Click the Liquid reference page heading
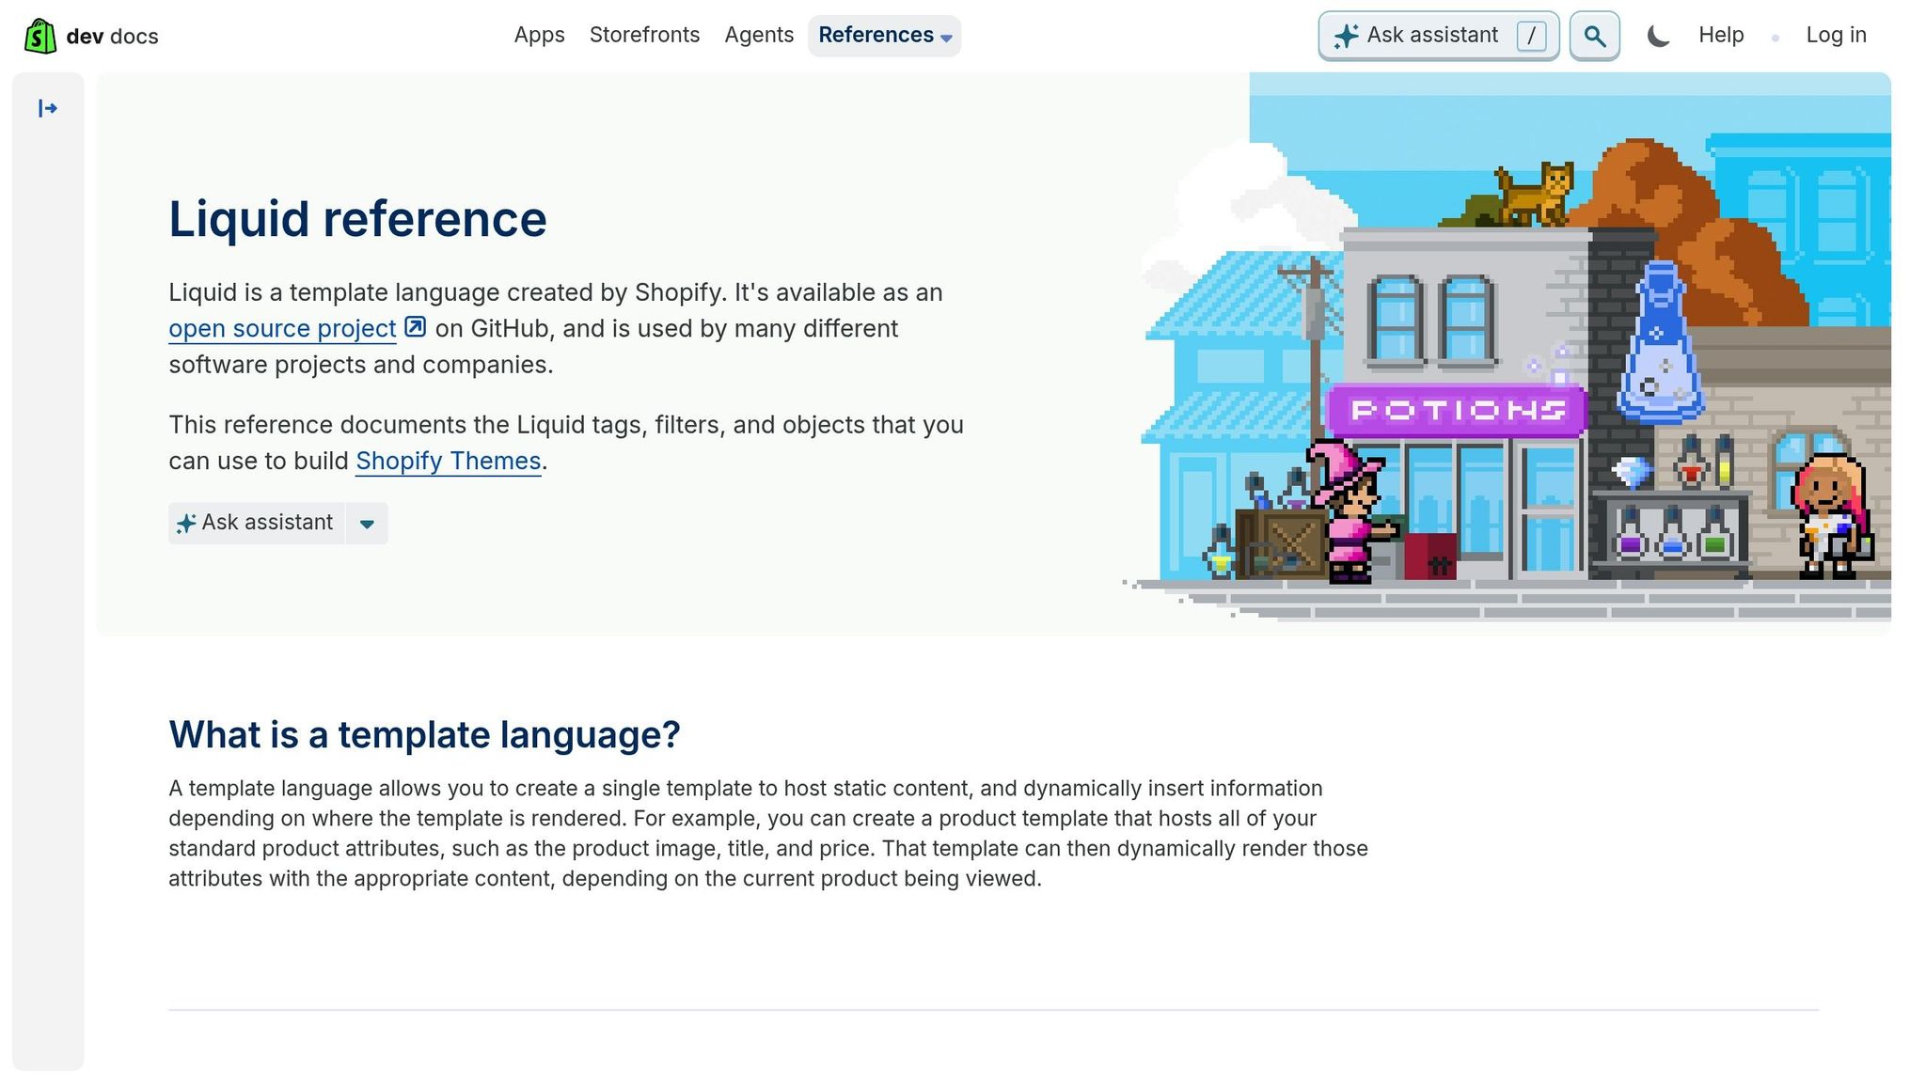This screenshot has width=1926, height=1083. pos(357,219)
